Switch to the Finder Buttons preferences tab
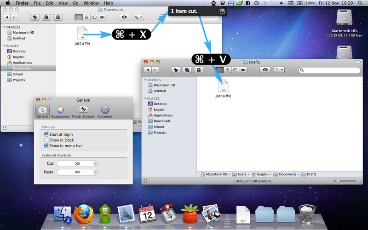Image resolution: width=368 pixels, height=230 pixels. (83, 112)
